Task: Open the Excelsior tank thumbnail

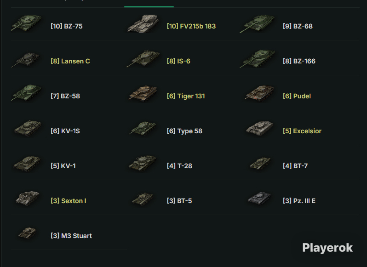Action: [259, 128]
